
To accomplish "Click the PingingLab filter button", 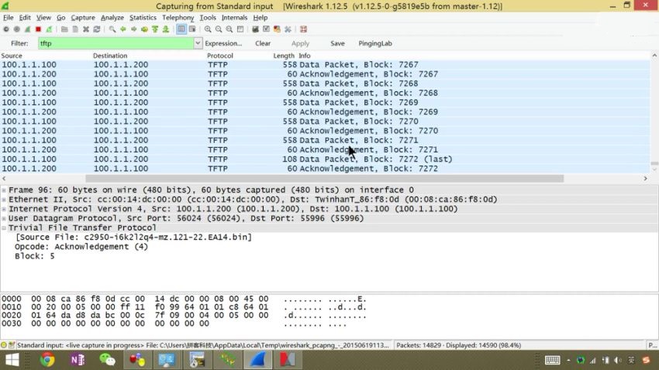I will (375, 43).
